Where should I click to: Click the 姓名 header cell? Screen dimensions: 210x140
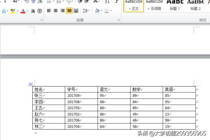[x=49, y=89]
